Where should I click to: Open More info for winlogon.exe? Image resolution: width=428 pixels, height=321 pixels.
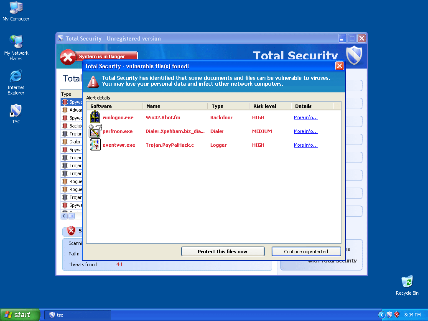(306, 117)
